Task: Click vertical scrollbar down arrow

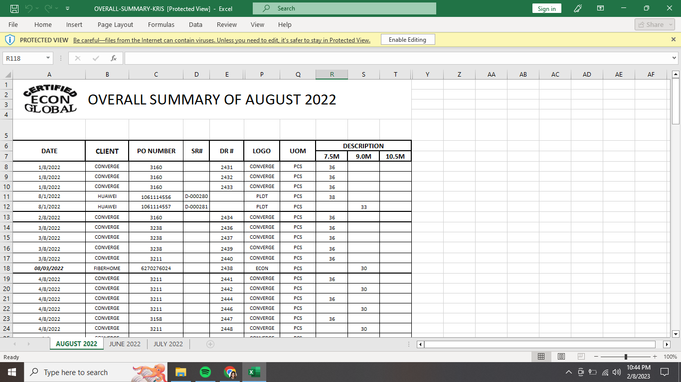Action: (x=676, y=334)
